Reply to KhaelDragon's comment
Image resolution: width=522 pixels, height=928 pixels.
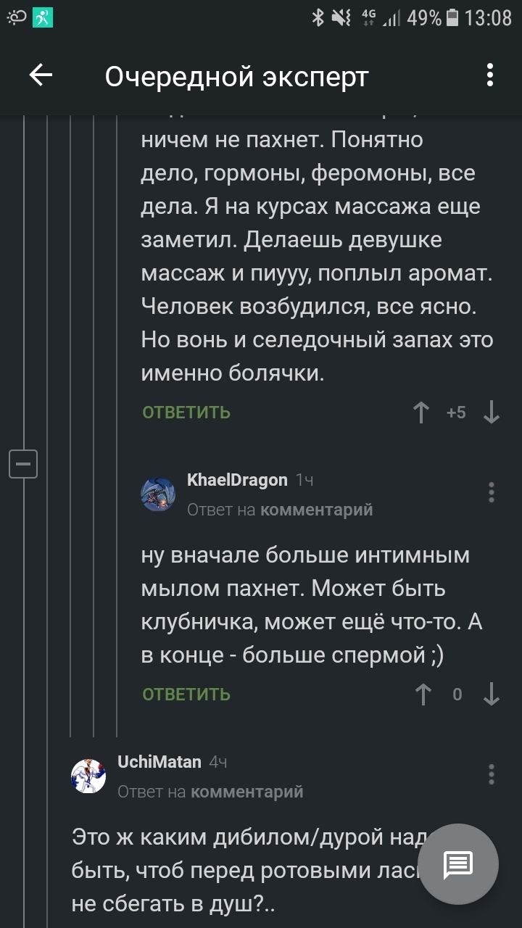[186, 695]
